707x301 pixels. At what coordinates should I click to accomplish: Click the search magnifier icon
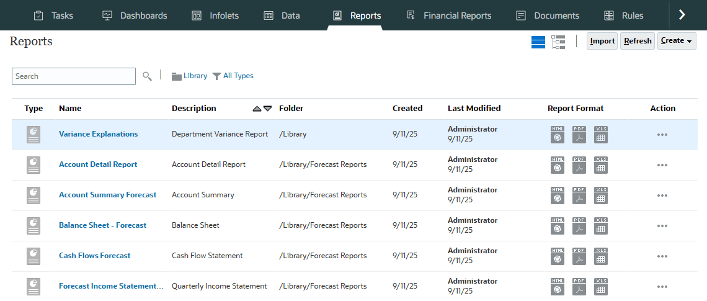pos(147,76)
